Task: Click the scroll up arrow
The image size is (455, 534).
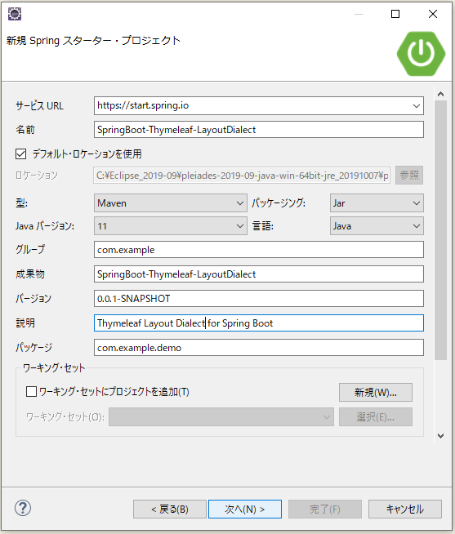Action: pyautogui.click(x=440, y=94)
